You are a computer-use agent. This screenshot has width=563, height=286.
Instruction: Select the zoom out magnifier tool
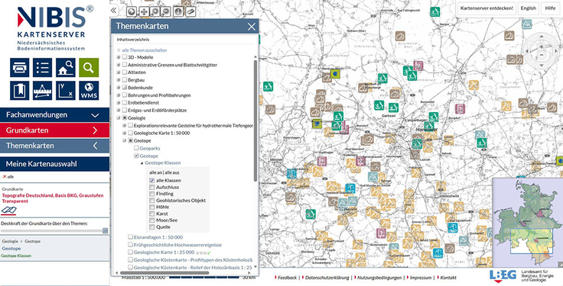pyautogui.click(x=165, y=11)
